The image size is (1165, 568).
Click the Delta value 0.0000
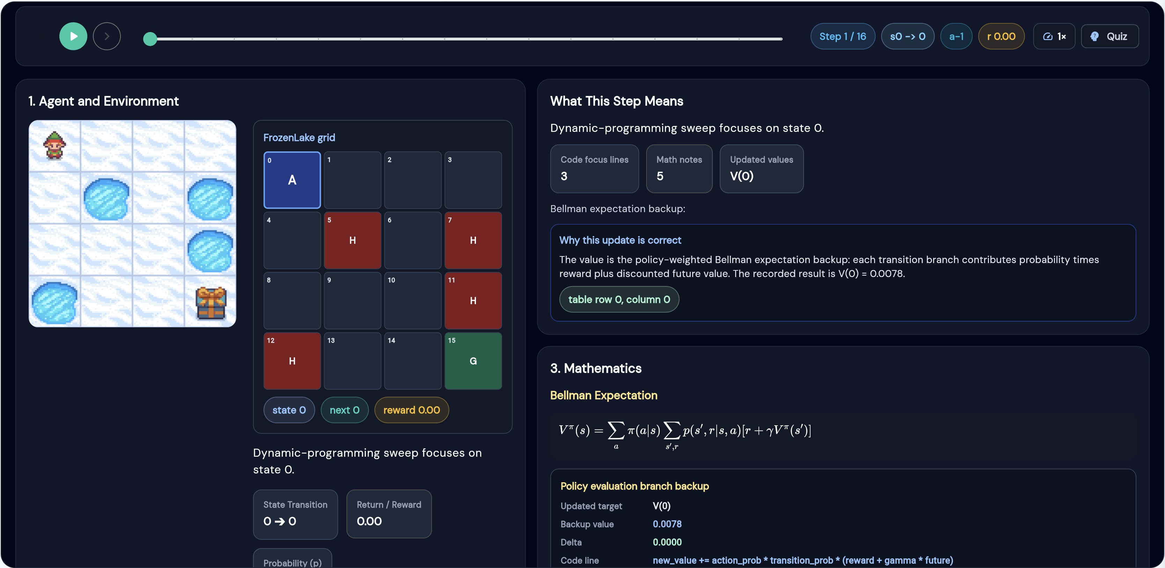[x=667, y=542]
